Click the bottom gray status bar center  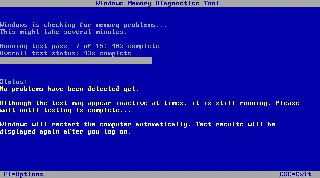160,174
